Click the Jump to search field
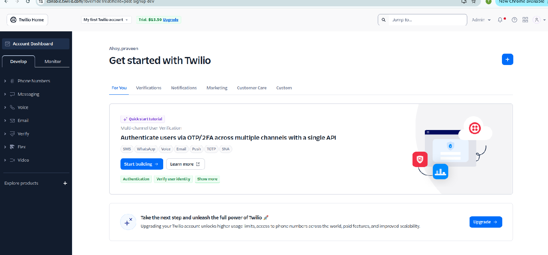The image size is (548, 255). [427, 20]
